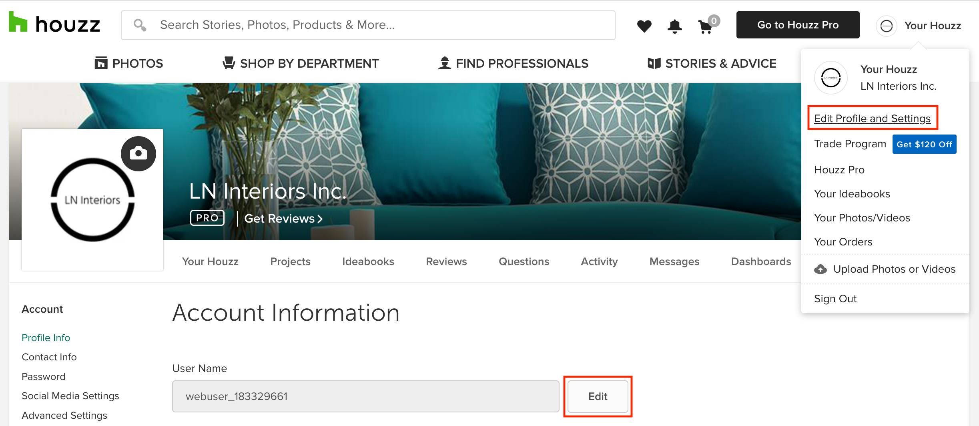
Task: Click the search magnifier icon
Action: coord(140,25)
